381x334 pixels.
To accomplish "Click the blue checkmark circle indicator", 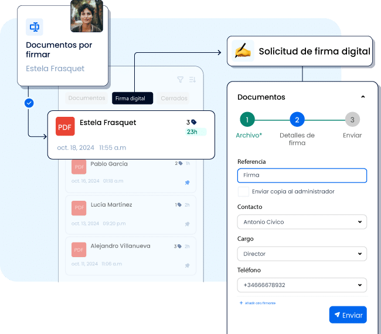I will (x=29, y=103).
